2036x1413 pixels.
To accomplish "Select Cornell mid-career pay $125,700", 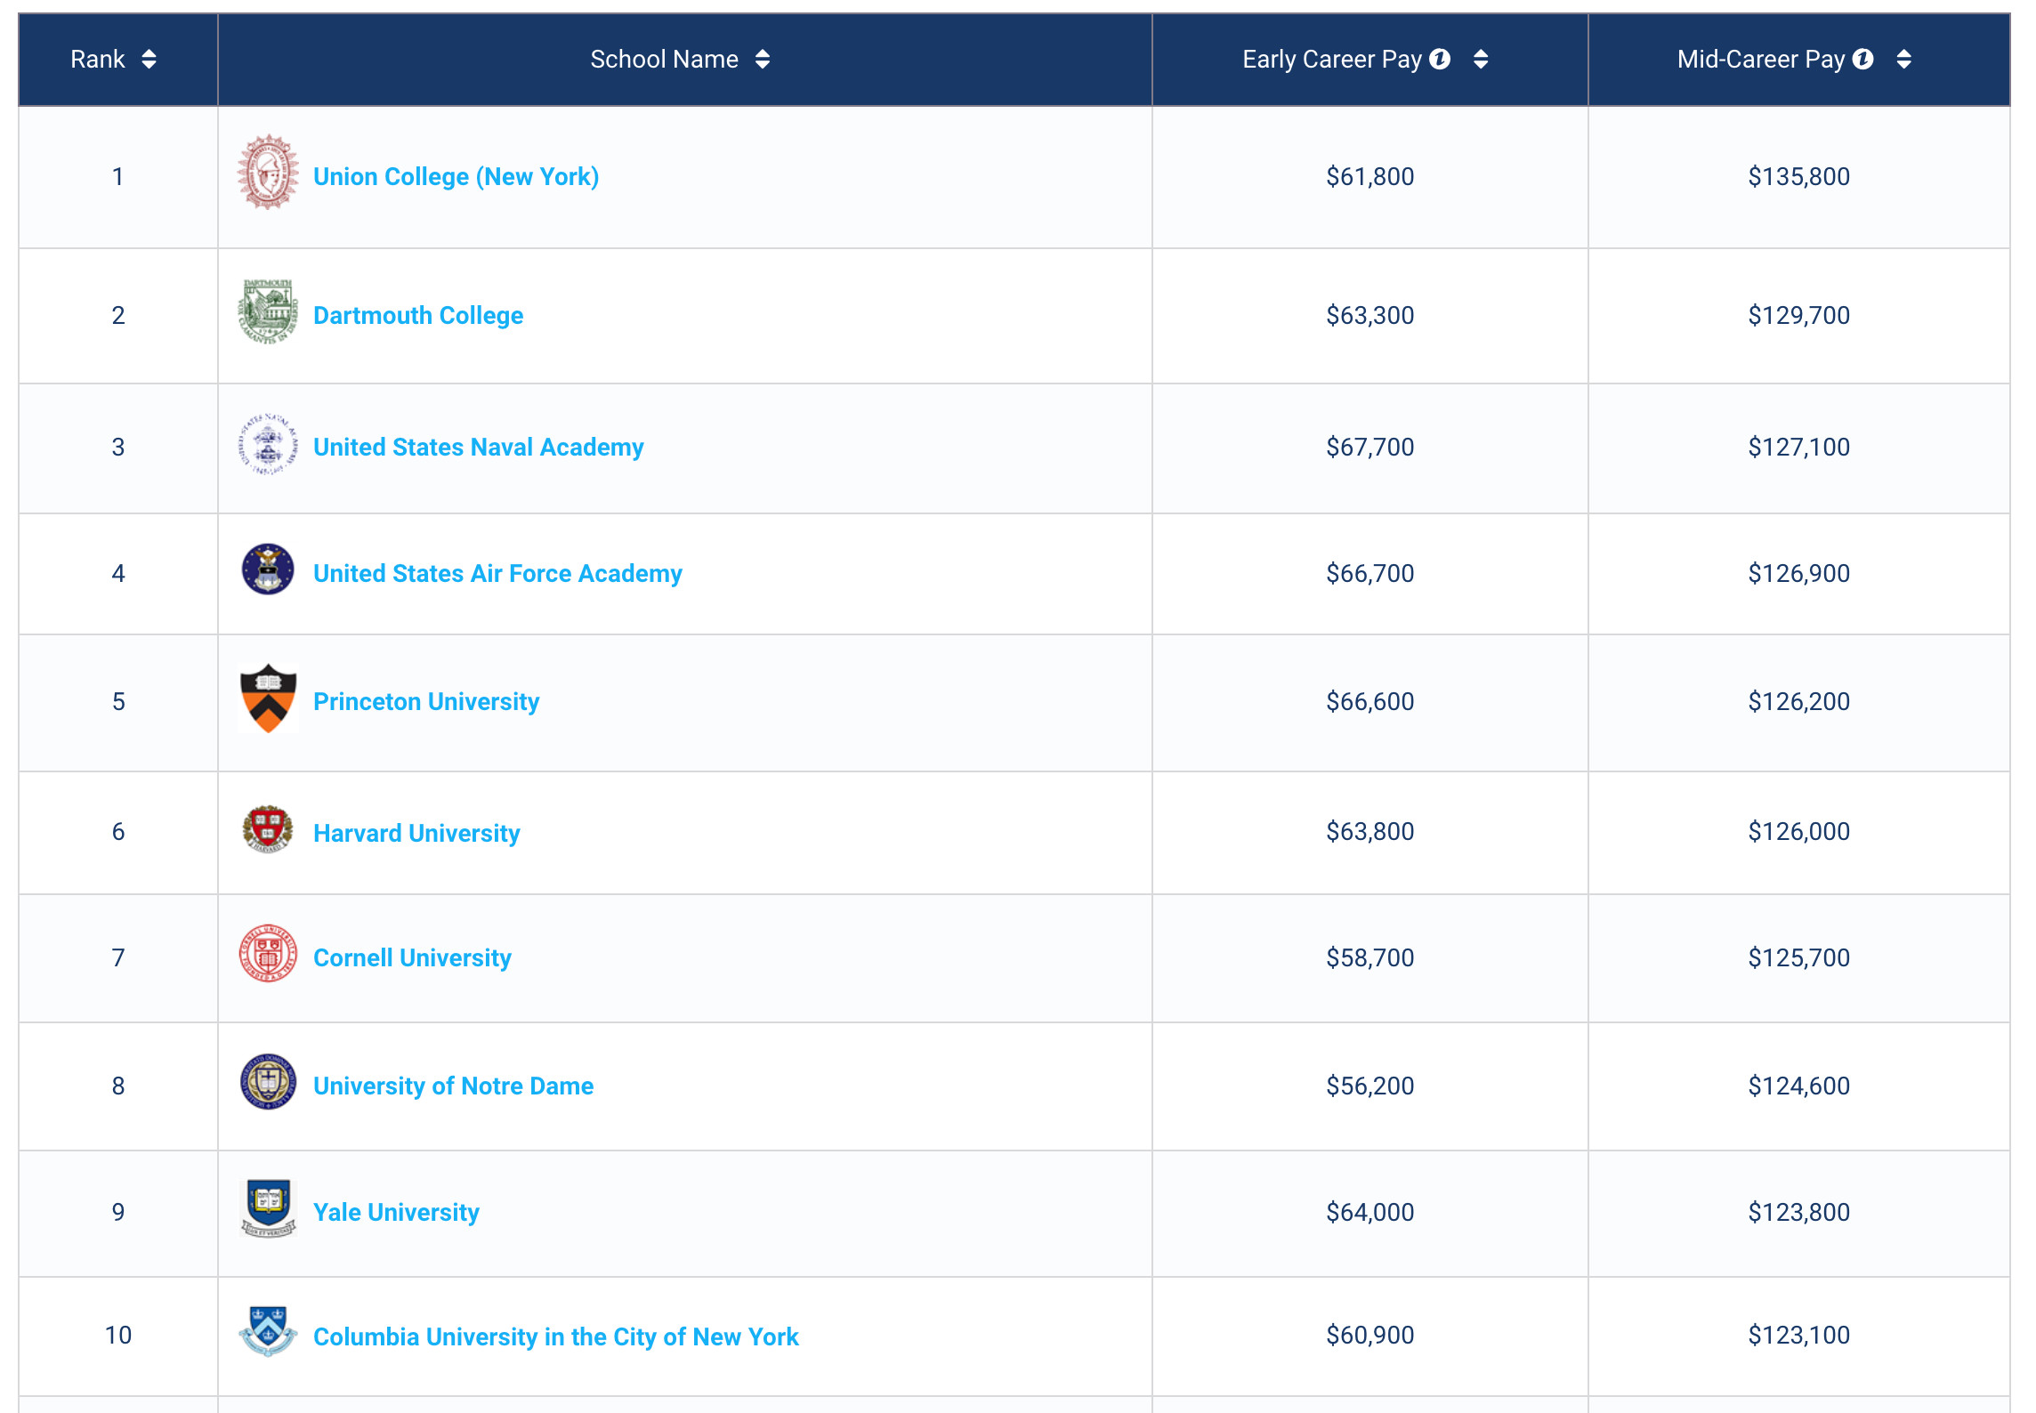I will click(1798, 958).
